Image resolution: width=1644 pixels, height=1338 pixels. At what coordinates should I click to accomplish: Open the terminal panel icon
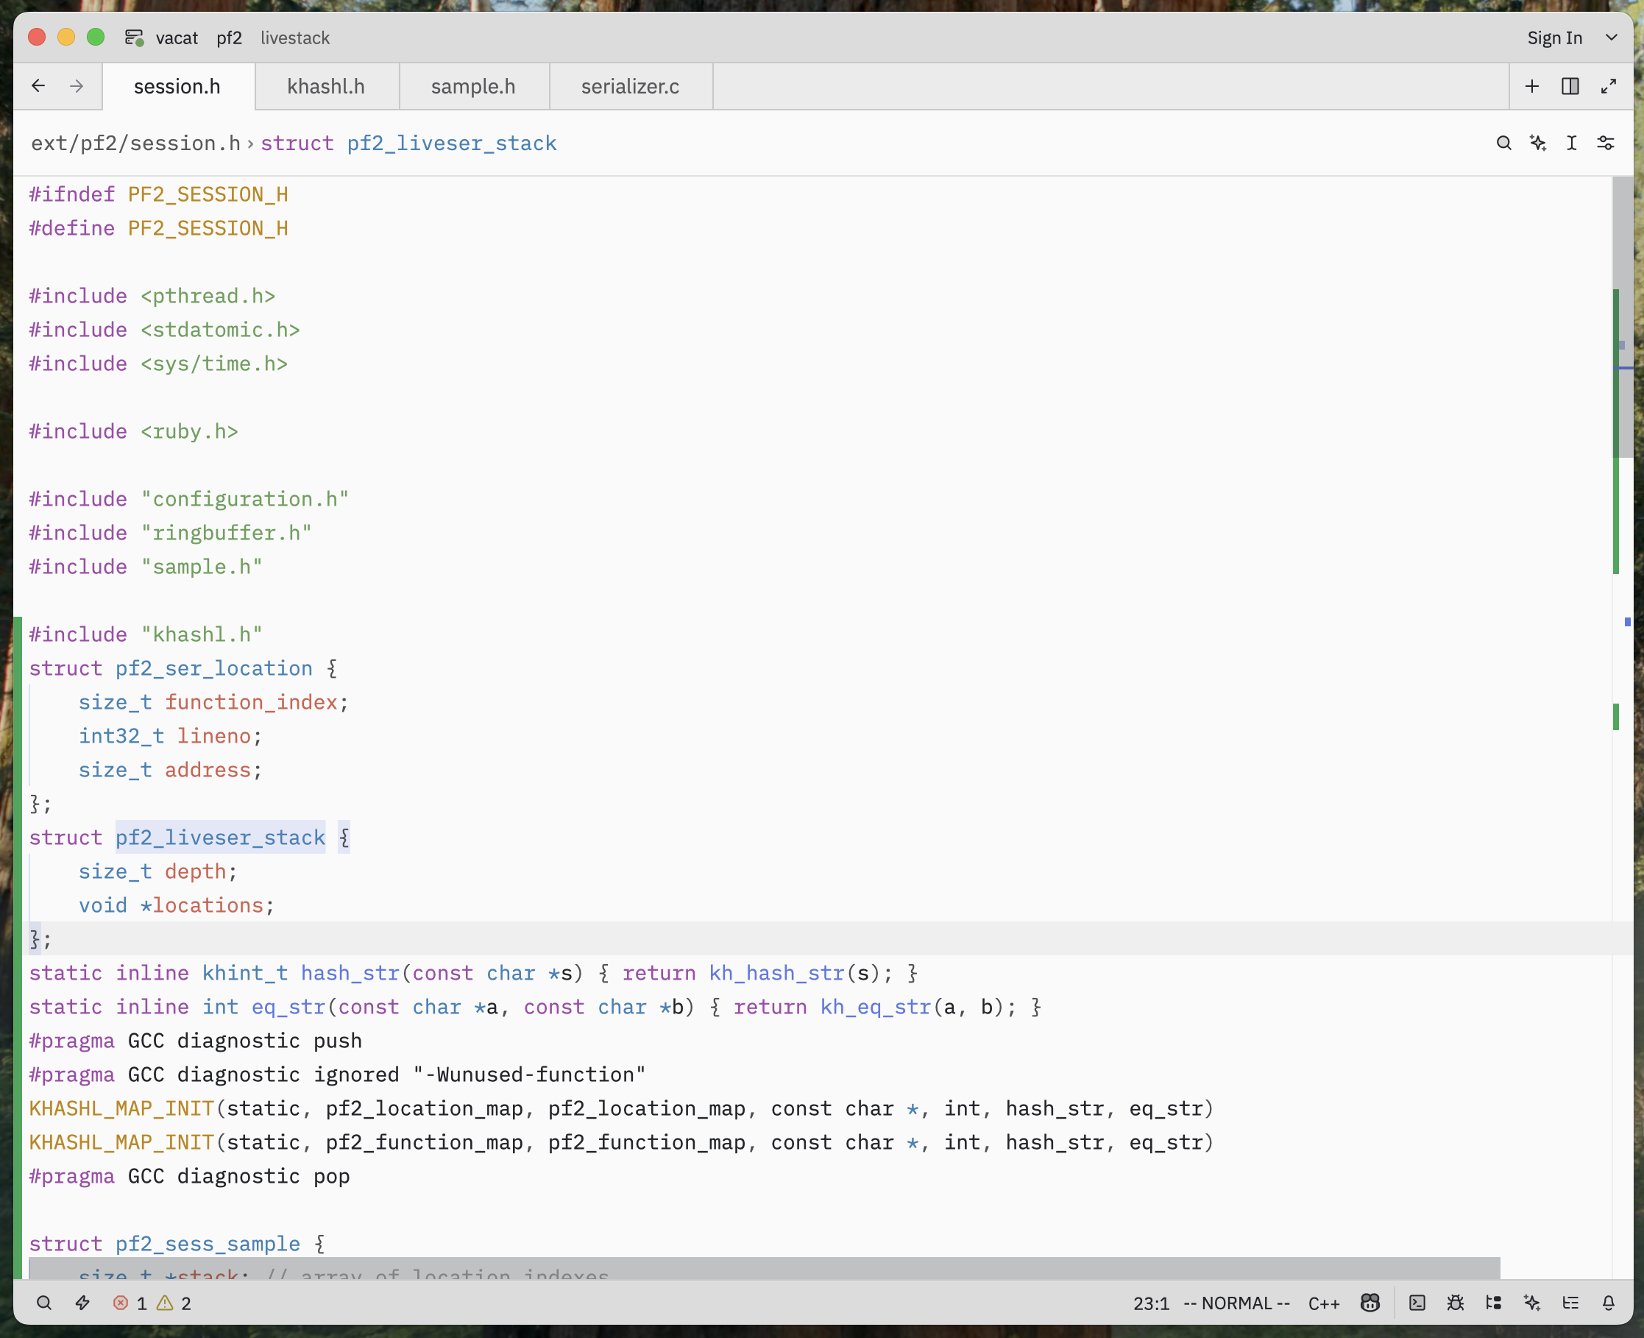pos(1417,1303)
